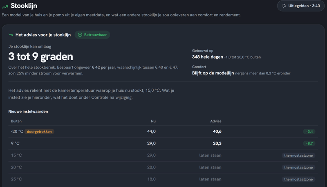Click the '-20 °C' row label
The width and height of the screenshot is (327, 187).
(x=17, y=131)
